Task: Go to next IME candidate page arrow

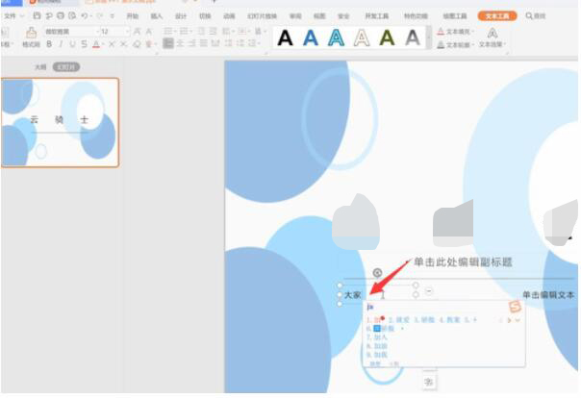Action: [509, 320]
